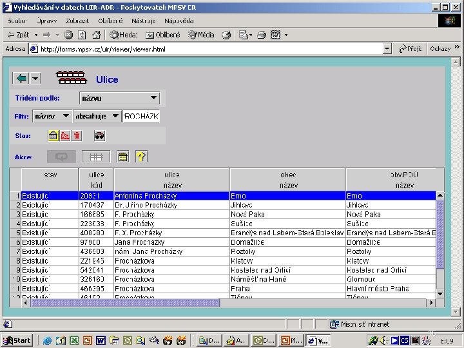Toggle the red trash can state icon
This screenshot has width=464, height=348.
[x=77, y=136]
